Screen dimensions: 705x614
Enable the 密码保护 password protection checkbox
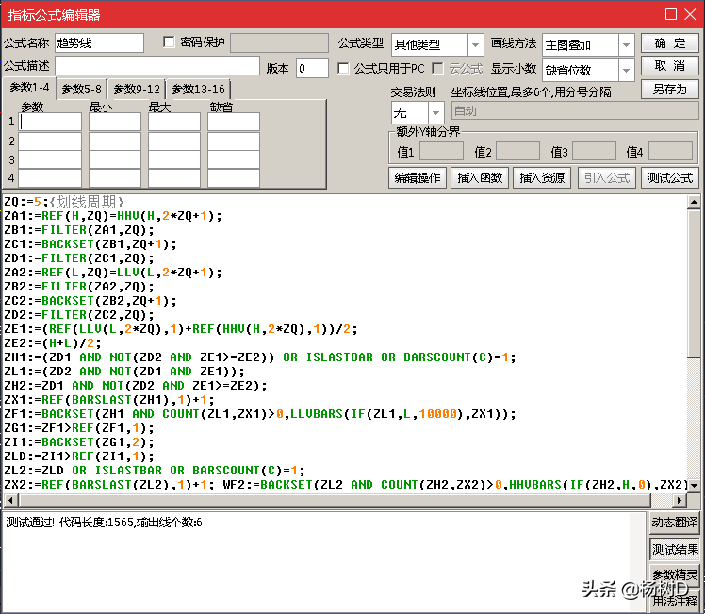(169, 42)
